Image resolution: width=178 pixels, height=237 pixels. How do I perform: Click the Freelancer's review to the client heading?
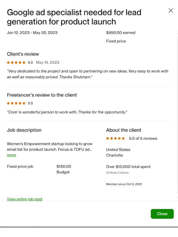point(42,95)
